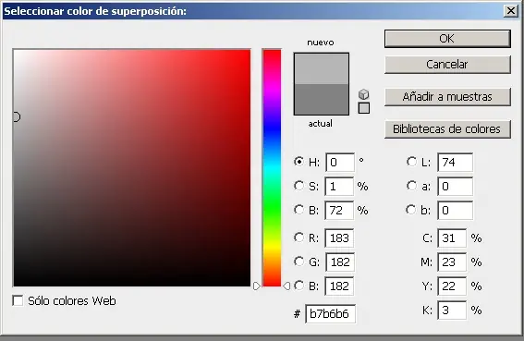
Task: Close the color picker dialog with the X
Action: (x=511, y=11)
